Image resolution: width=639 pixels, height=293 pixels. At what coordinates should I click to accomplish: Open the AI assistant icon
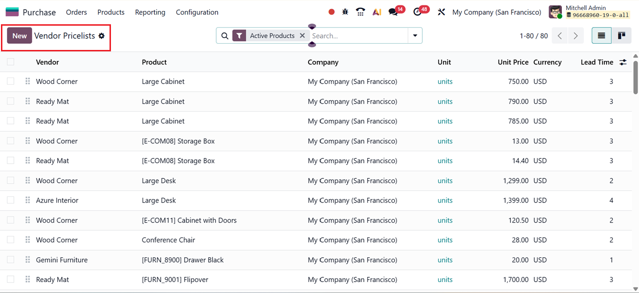pos(377,12)
